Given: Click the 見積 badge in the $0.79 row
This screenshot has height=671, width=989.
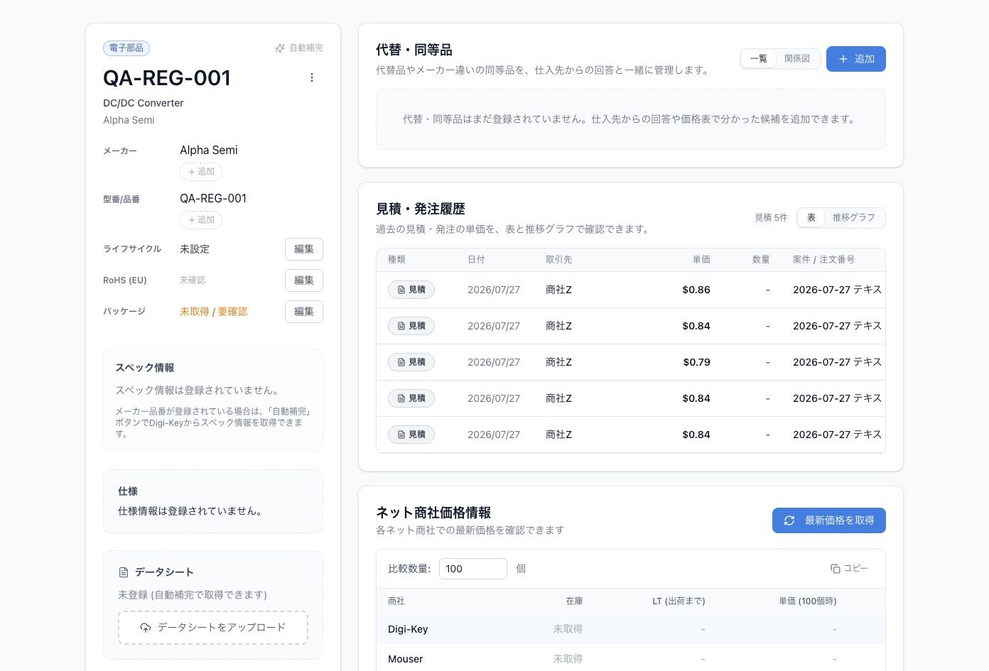Looking at the screenshot, I should pyautogui.click(x=411, y=362).
